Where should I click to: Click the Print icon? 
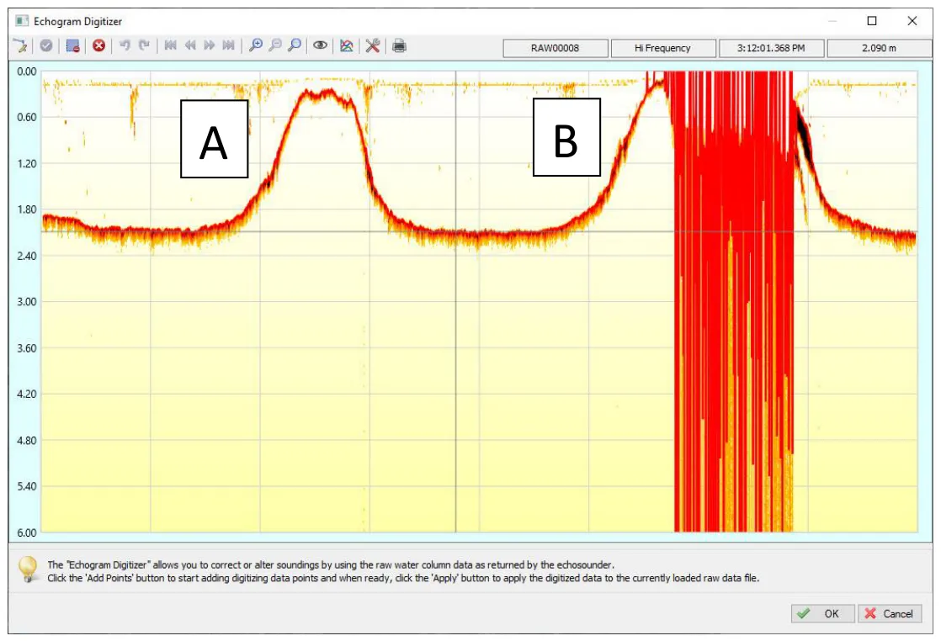pyautogui.click(x=399, y=45)
